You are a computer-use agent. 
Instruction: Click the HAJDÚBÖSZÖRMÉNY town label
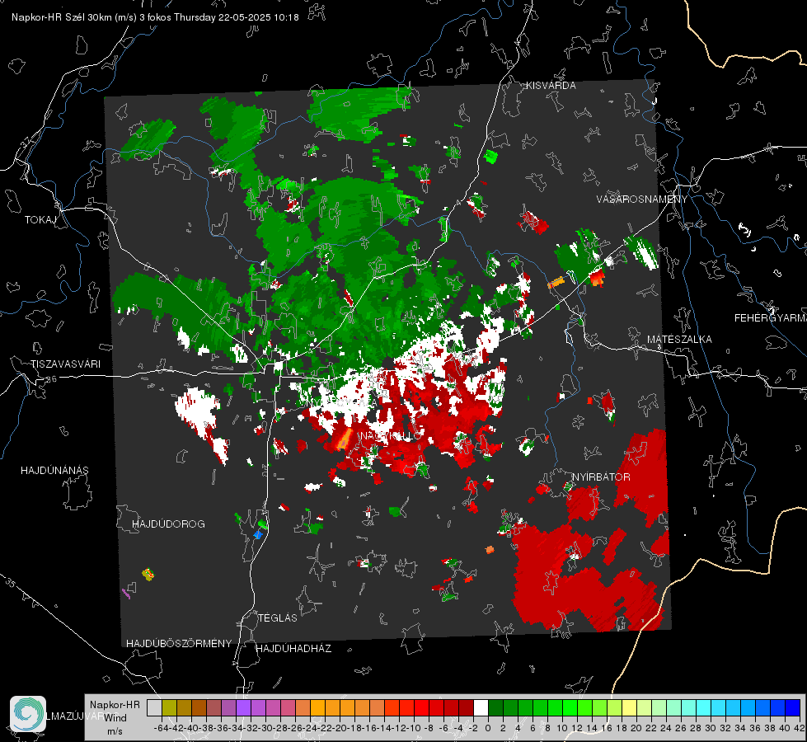pyautogui.click(x=179, y=644)
